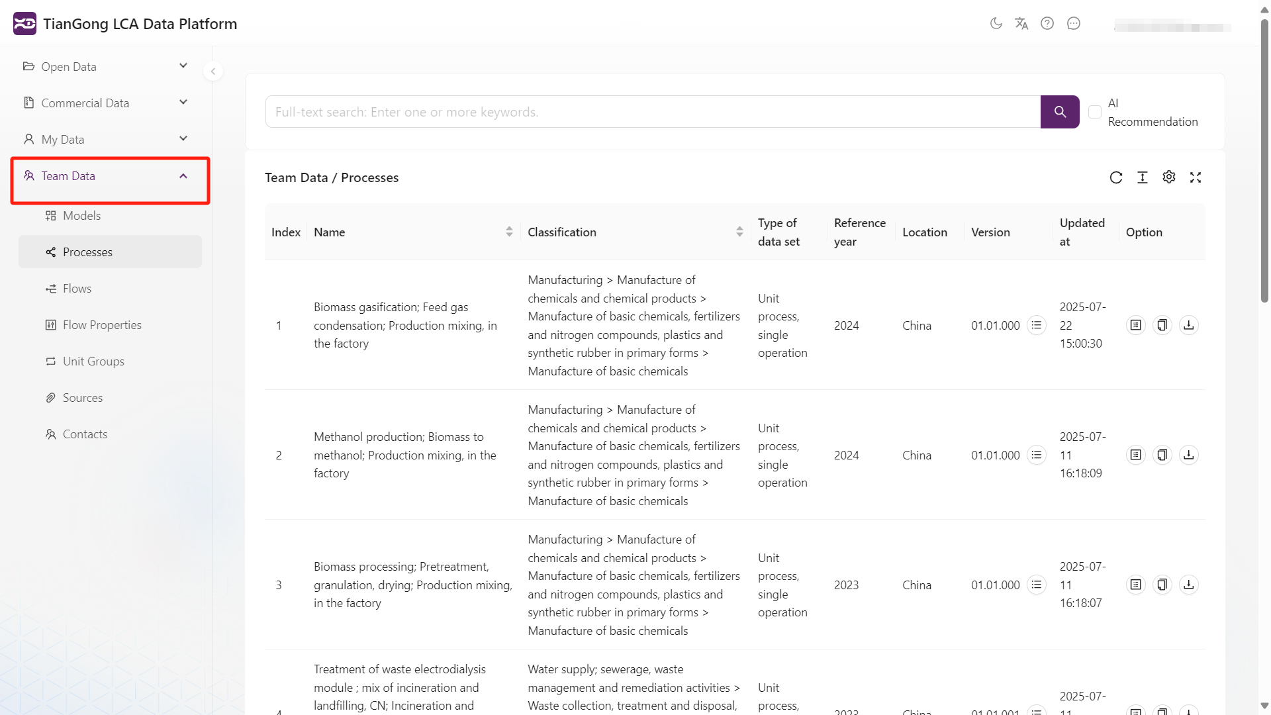Image resolution: width=1271 pixels, height=715 pixels.
Task: Open the Unit Groups section
Action: pyautogui.click(x=93, y=361)
